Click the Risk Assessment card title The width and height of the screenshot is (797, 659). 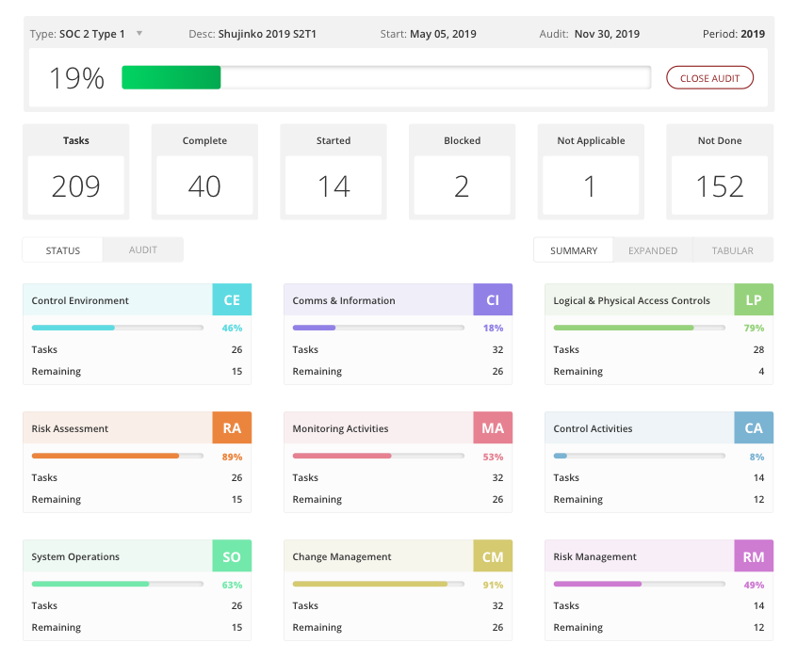click(x=70, y=428)
